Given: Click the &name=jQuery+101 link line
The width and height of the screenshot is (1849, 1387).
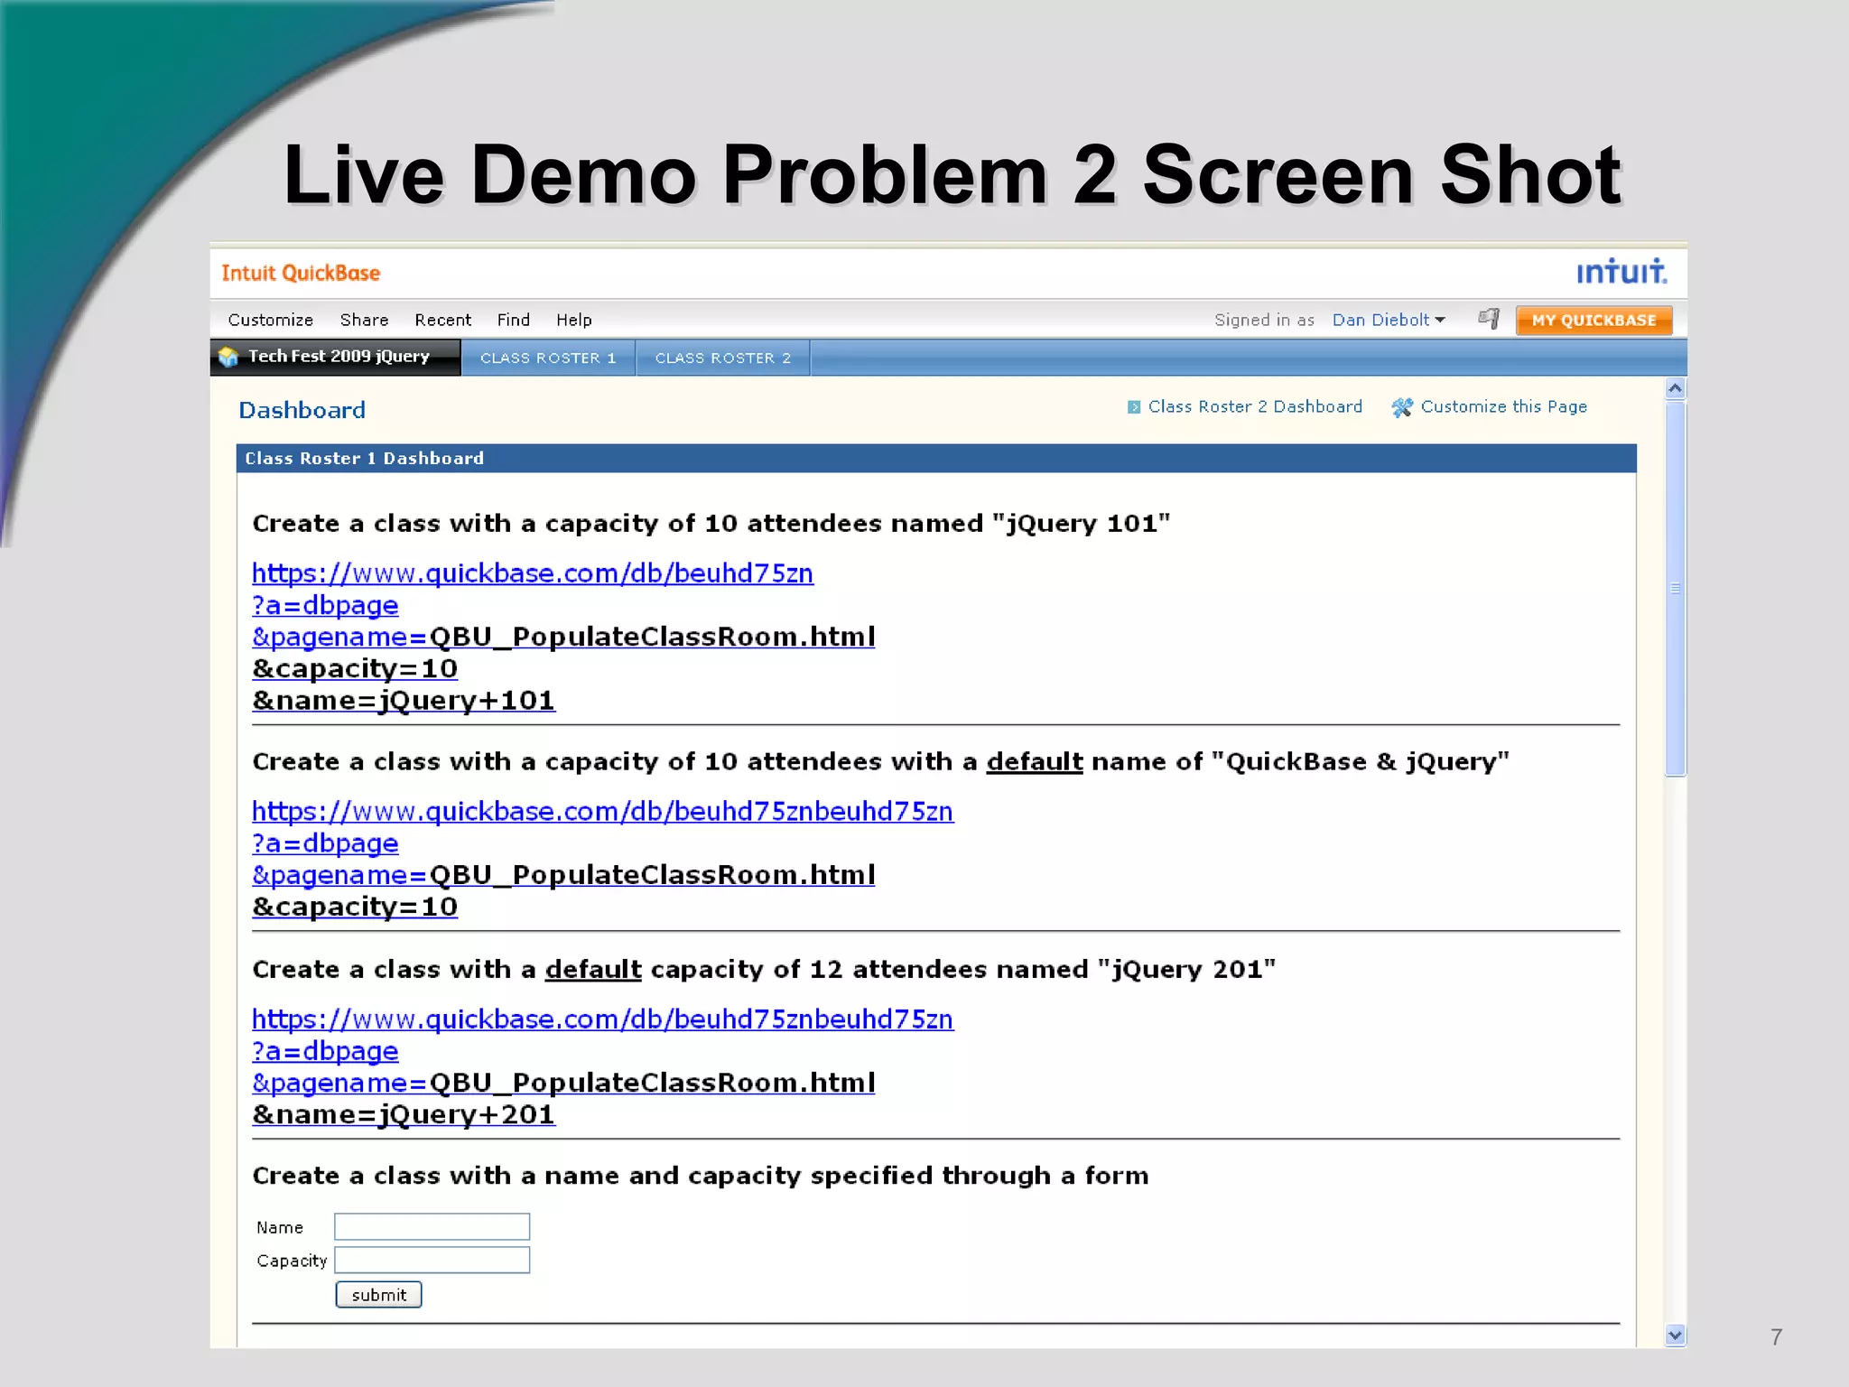Looking at the screenshot, I should (404, 701).
